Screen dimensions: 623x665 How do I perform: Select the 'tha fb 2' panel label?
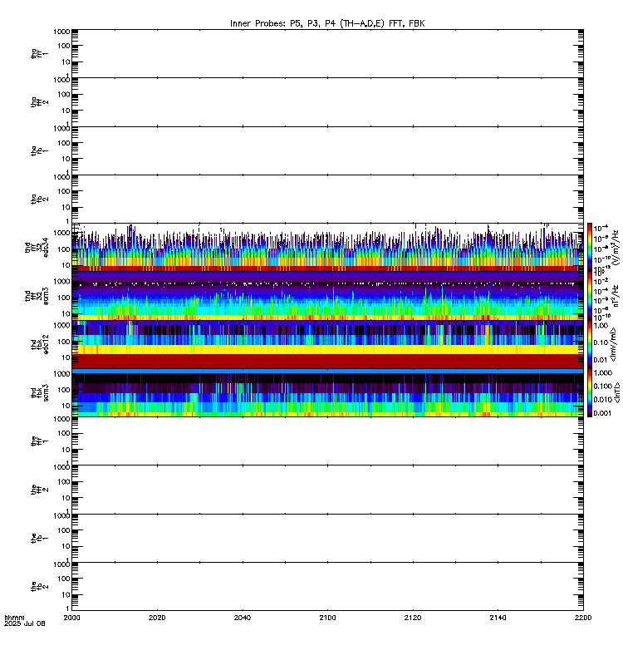pos(39,199)
